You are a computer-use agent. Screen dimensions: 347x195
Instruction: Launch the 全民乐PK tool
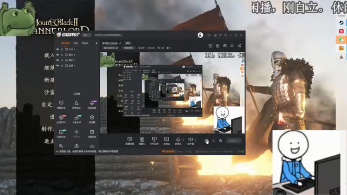[x=61, y=119]
